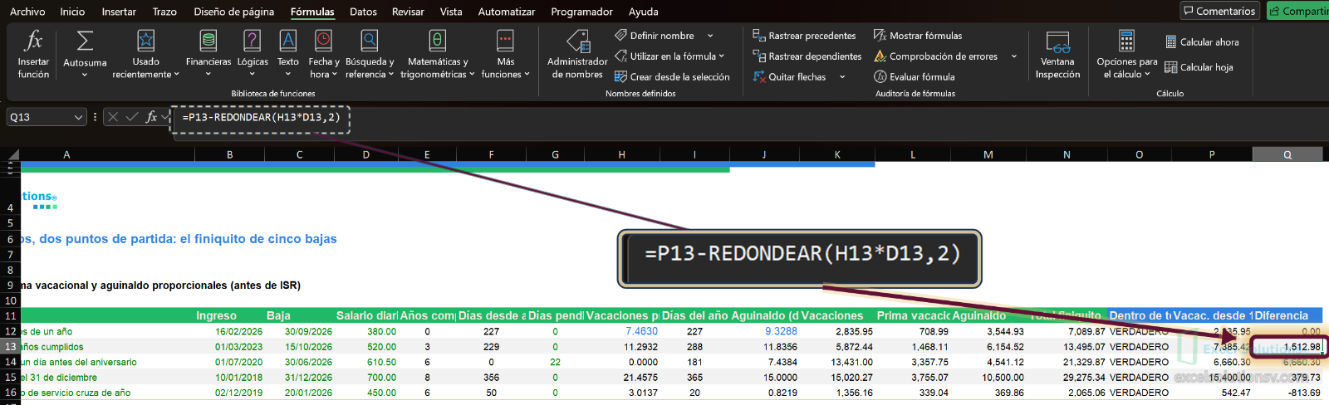The width and height of the screenshot is (1329, 405).
Task: Open the Insertar tab
Action: point(119,12)
